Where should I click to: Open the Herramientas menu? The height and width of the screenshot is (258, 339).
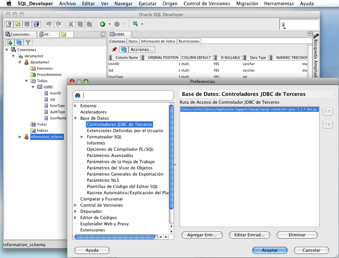tap(279, 4)
